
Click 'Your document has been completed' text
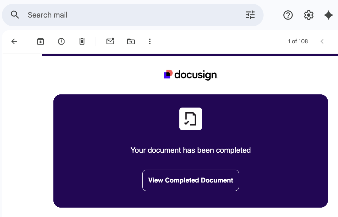point(191,150)
